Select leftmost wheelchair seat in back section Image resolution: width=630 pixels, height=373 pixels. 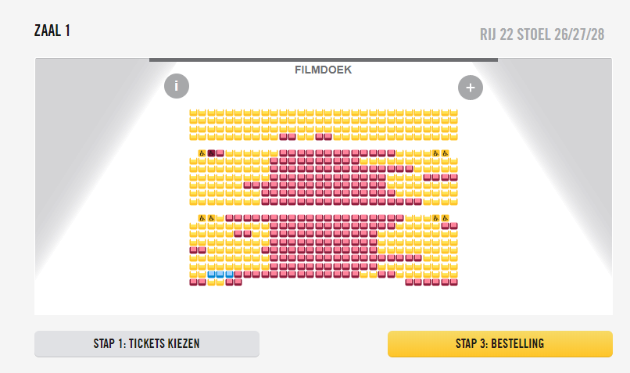click(x=202, y=218)
